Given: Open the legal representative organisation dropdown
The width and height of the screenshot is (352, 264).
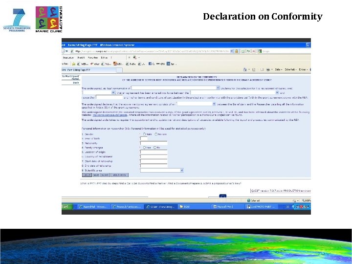Looking at the screenshot, I should point(176,88).
